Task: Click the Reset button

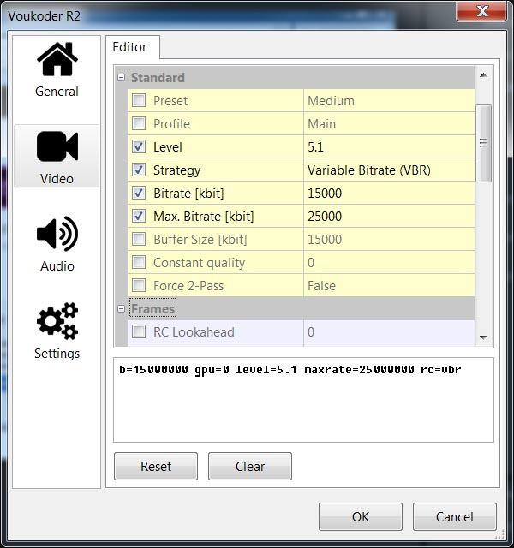Action: (156, 466)
